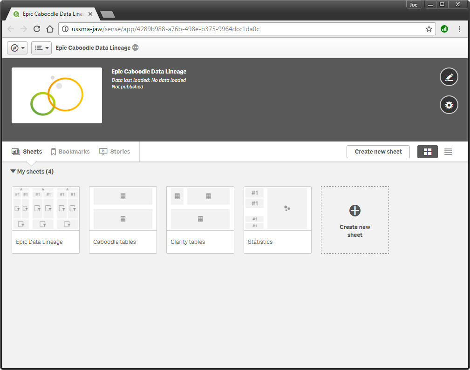470x370 pixels.
Task: Click the plus icon in new sheet tile
Action: tap(355, 211)
